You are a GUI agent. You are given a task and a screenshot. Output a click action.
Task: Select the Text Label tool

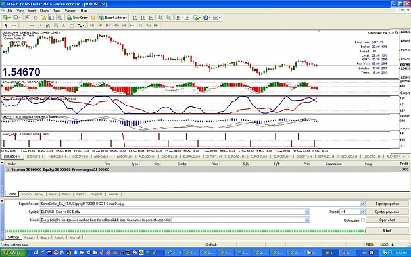tap(72, 26)
